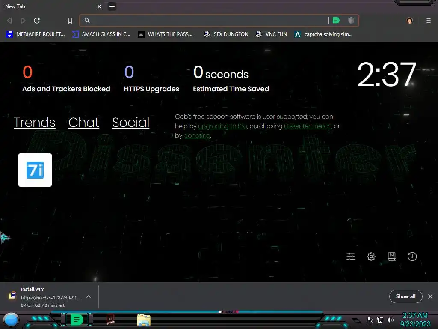The height and width of the screenshot is (329, 438).
Task: Open Action Center flag tray icon
Action: tap(370, 320)
